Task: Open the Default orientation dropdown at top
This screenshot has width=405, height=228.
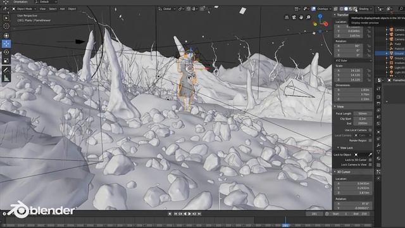Action: pos(46,2)
